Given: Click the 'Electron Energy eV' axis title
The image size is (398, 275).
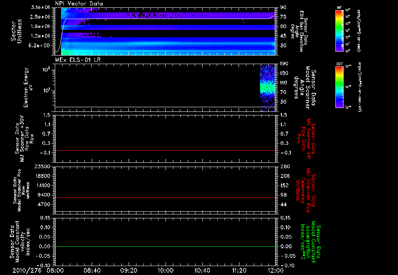Looking at the screenshot, I should pyautogui.click(x=28, y=87).
